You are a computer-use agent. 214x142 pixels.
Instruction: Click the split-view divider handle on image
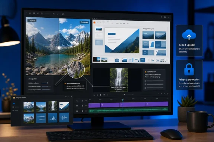coord(59,48)
